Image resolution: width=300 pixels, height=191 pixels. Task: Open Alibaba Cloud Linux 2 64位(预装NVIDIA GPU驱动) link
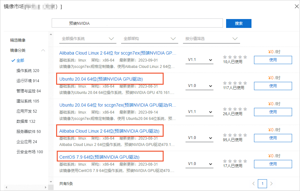pyautogui.click(x=109, y=131)
